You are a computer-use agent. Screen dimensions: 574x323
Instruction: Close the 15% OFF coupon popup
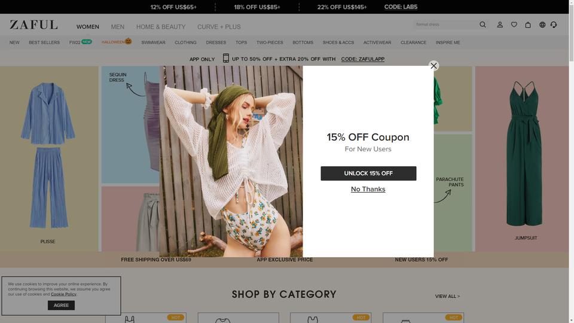(433, 66)
